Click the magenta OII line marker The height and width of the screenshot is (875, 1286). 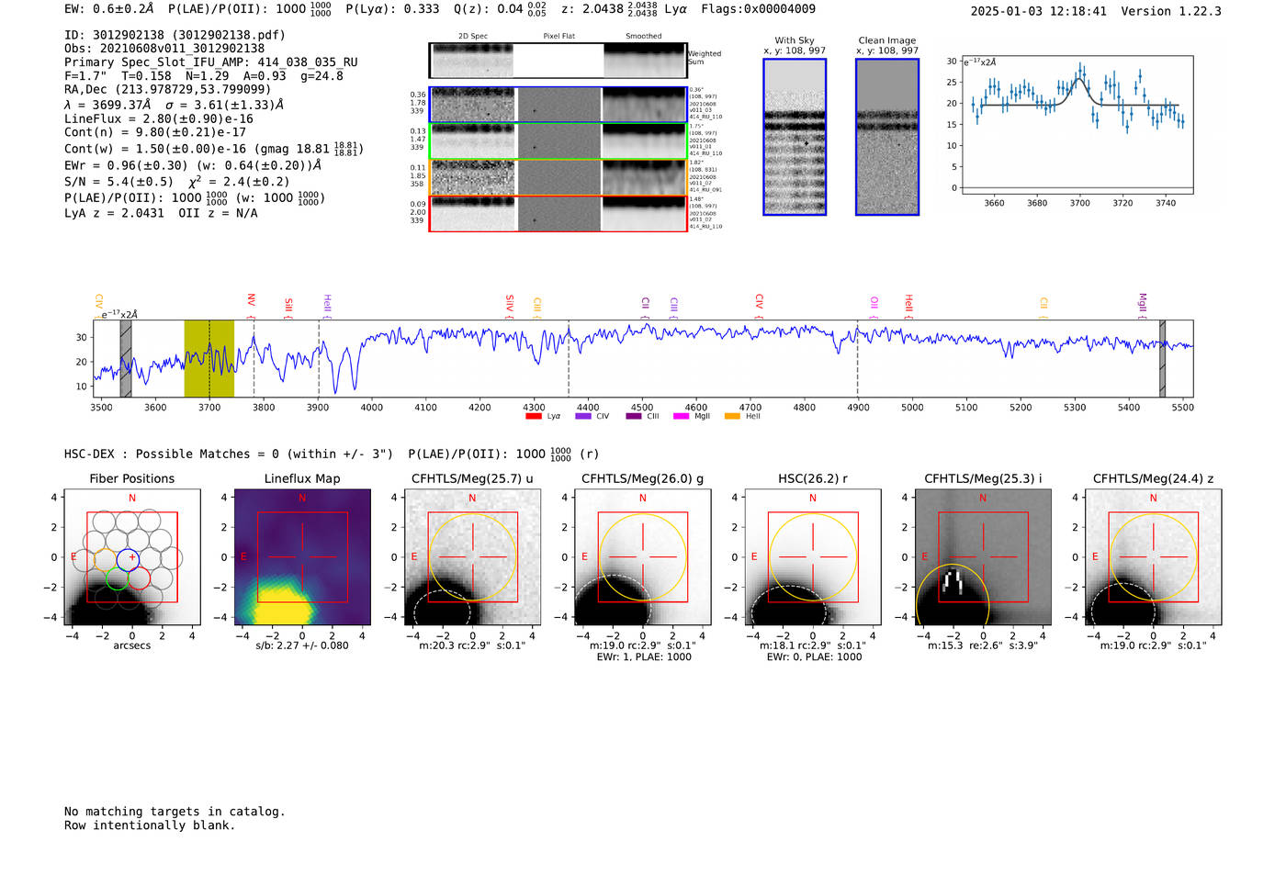874,306
